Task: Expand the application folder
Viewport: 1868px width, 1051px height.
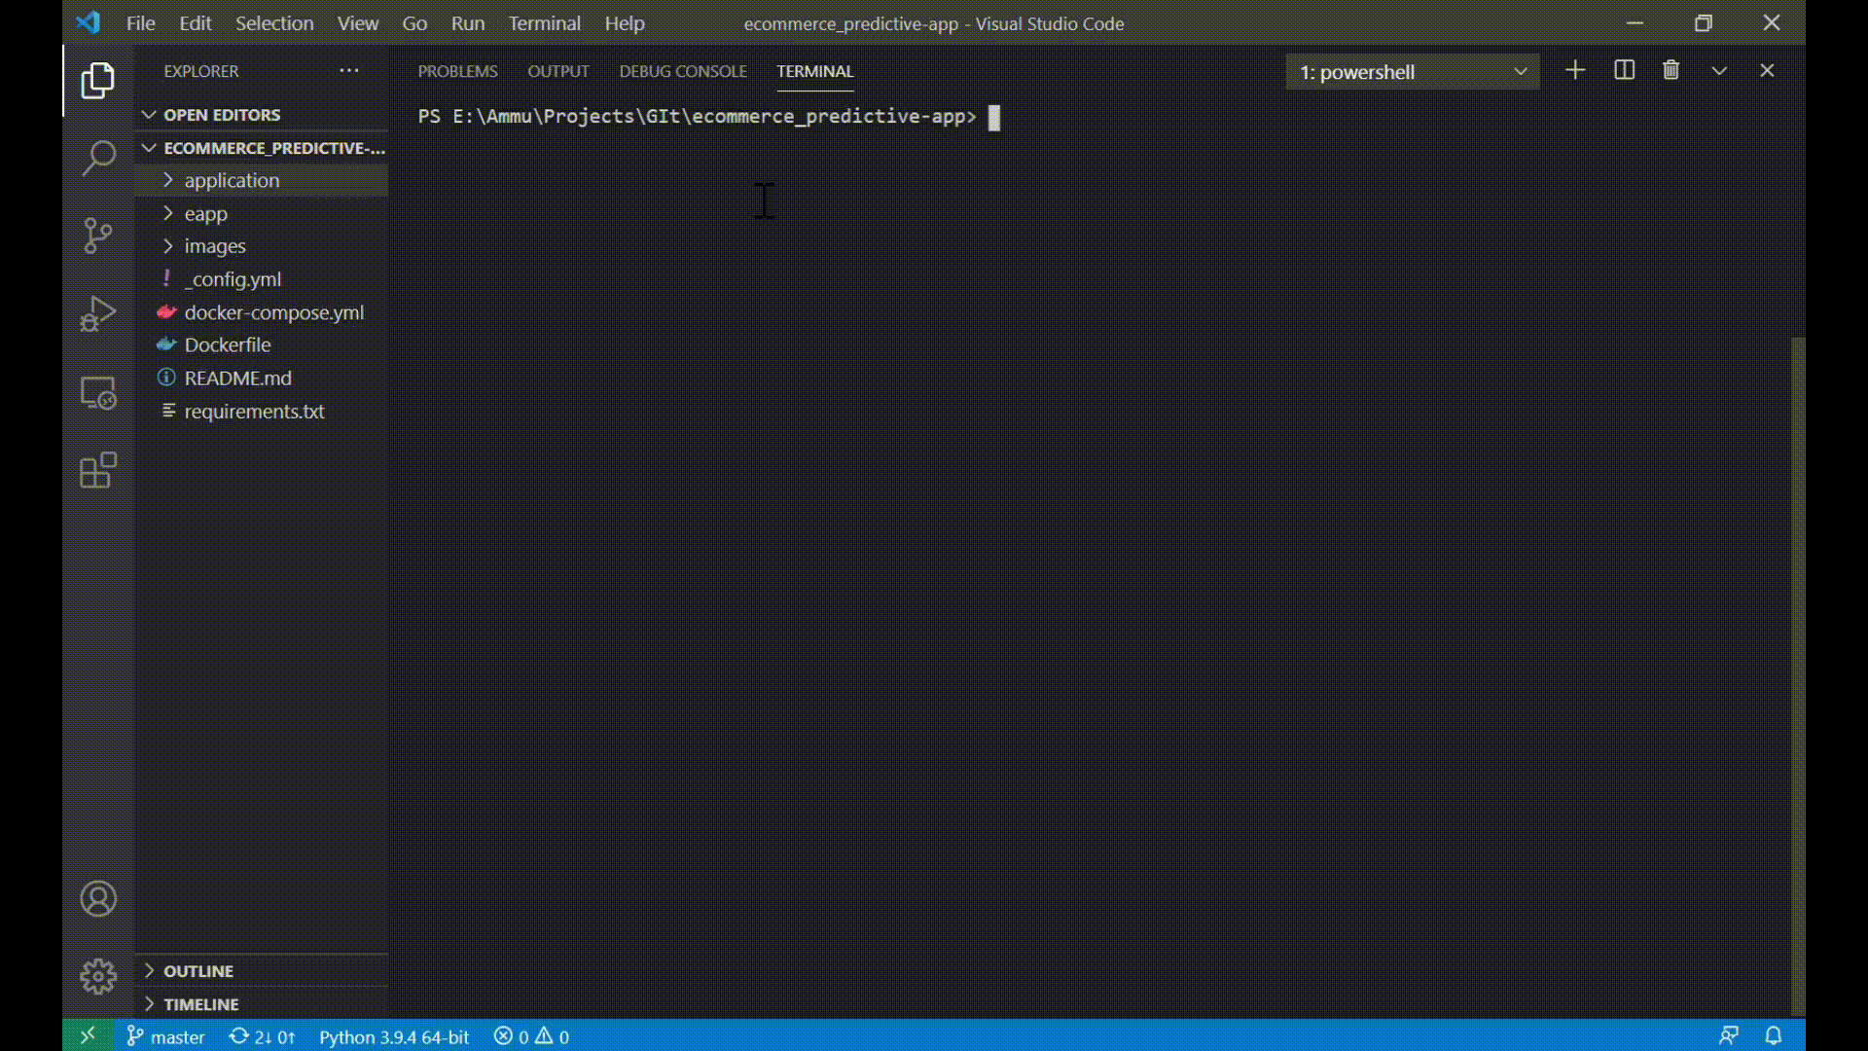Action: (232, 180)
